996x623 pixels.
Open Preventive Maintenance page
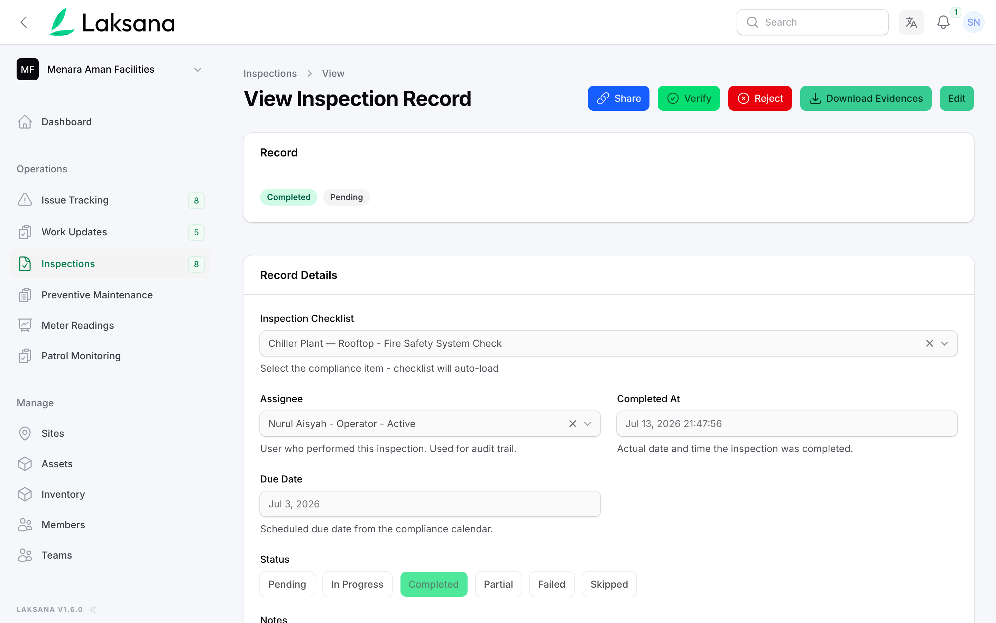pyautogui.click(x=111, y=295)
